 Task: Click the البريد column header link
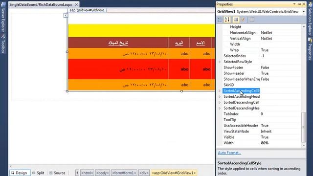(x=179, y=43)
